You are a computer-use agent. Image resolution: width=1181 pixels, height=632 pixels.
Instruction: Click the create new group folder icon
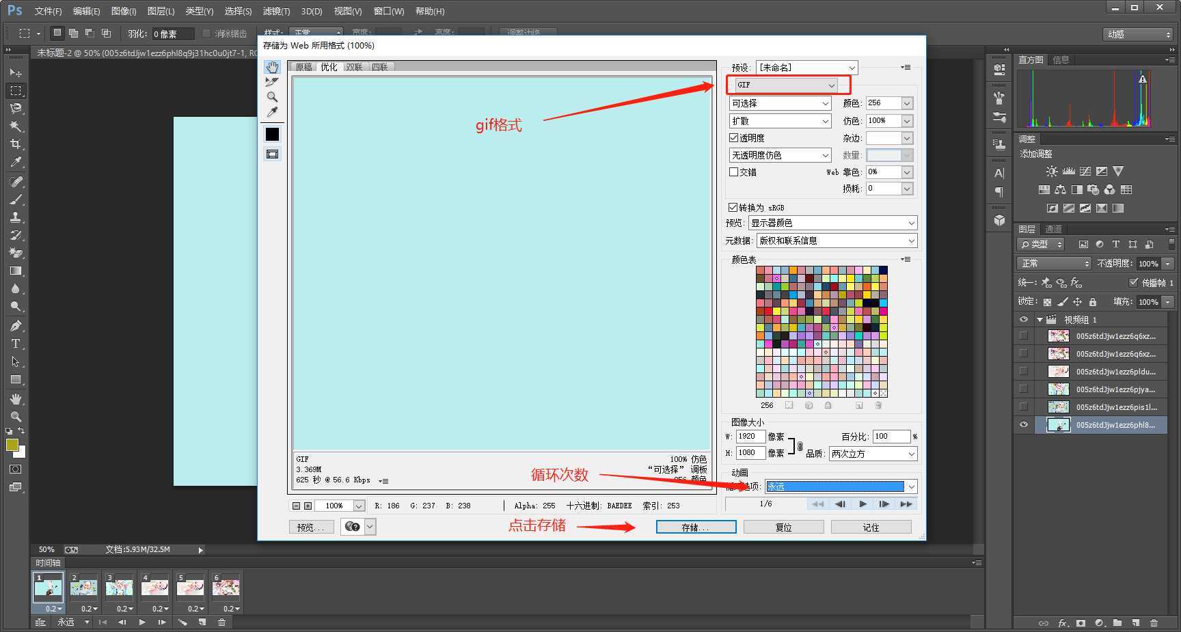tap(1117, 623)
